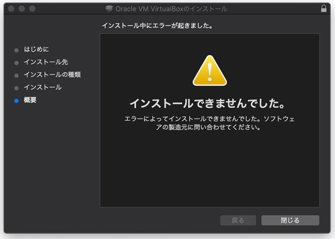Screen dimensions: 335x239
Task: Click the 閉じる (Close) button
Action: 290,220
